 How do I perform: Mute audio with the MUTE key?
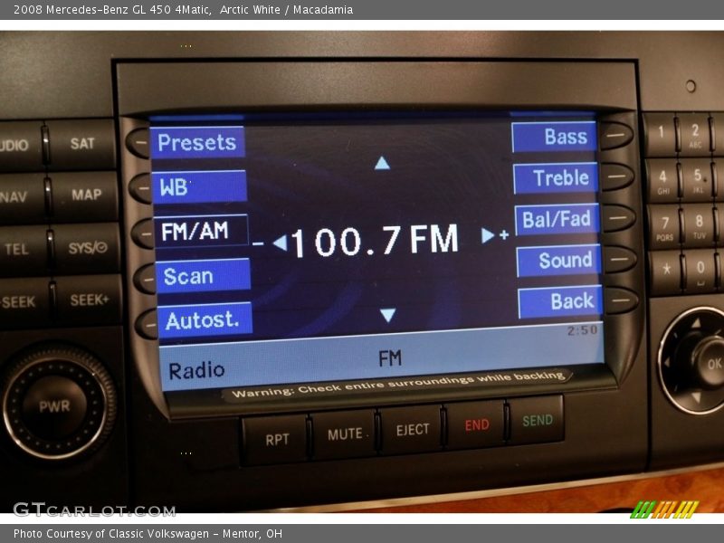click(345, 434)
